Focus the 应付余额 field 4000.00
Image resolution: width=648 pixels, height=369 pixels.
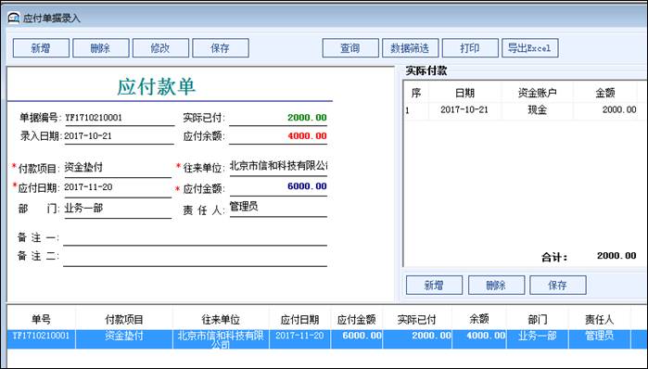pyautogui.click(x=278, y=136)
